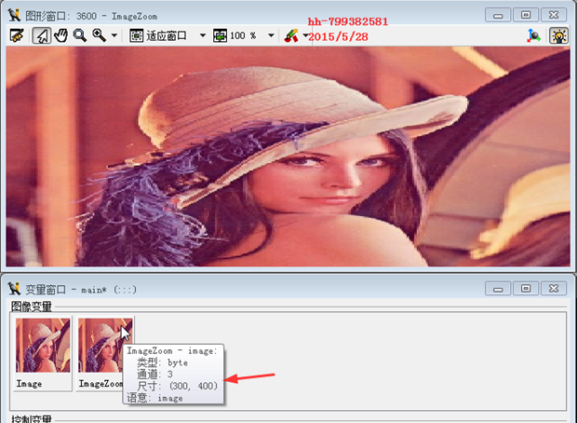The height and width of the screenshot is (423, 577).
Task: Select the arrow pointer tool
Action: click(x=42, y=35)
